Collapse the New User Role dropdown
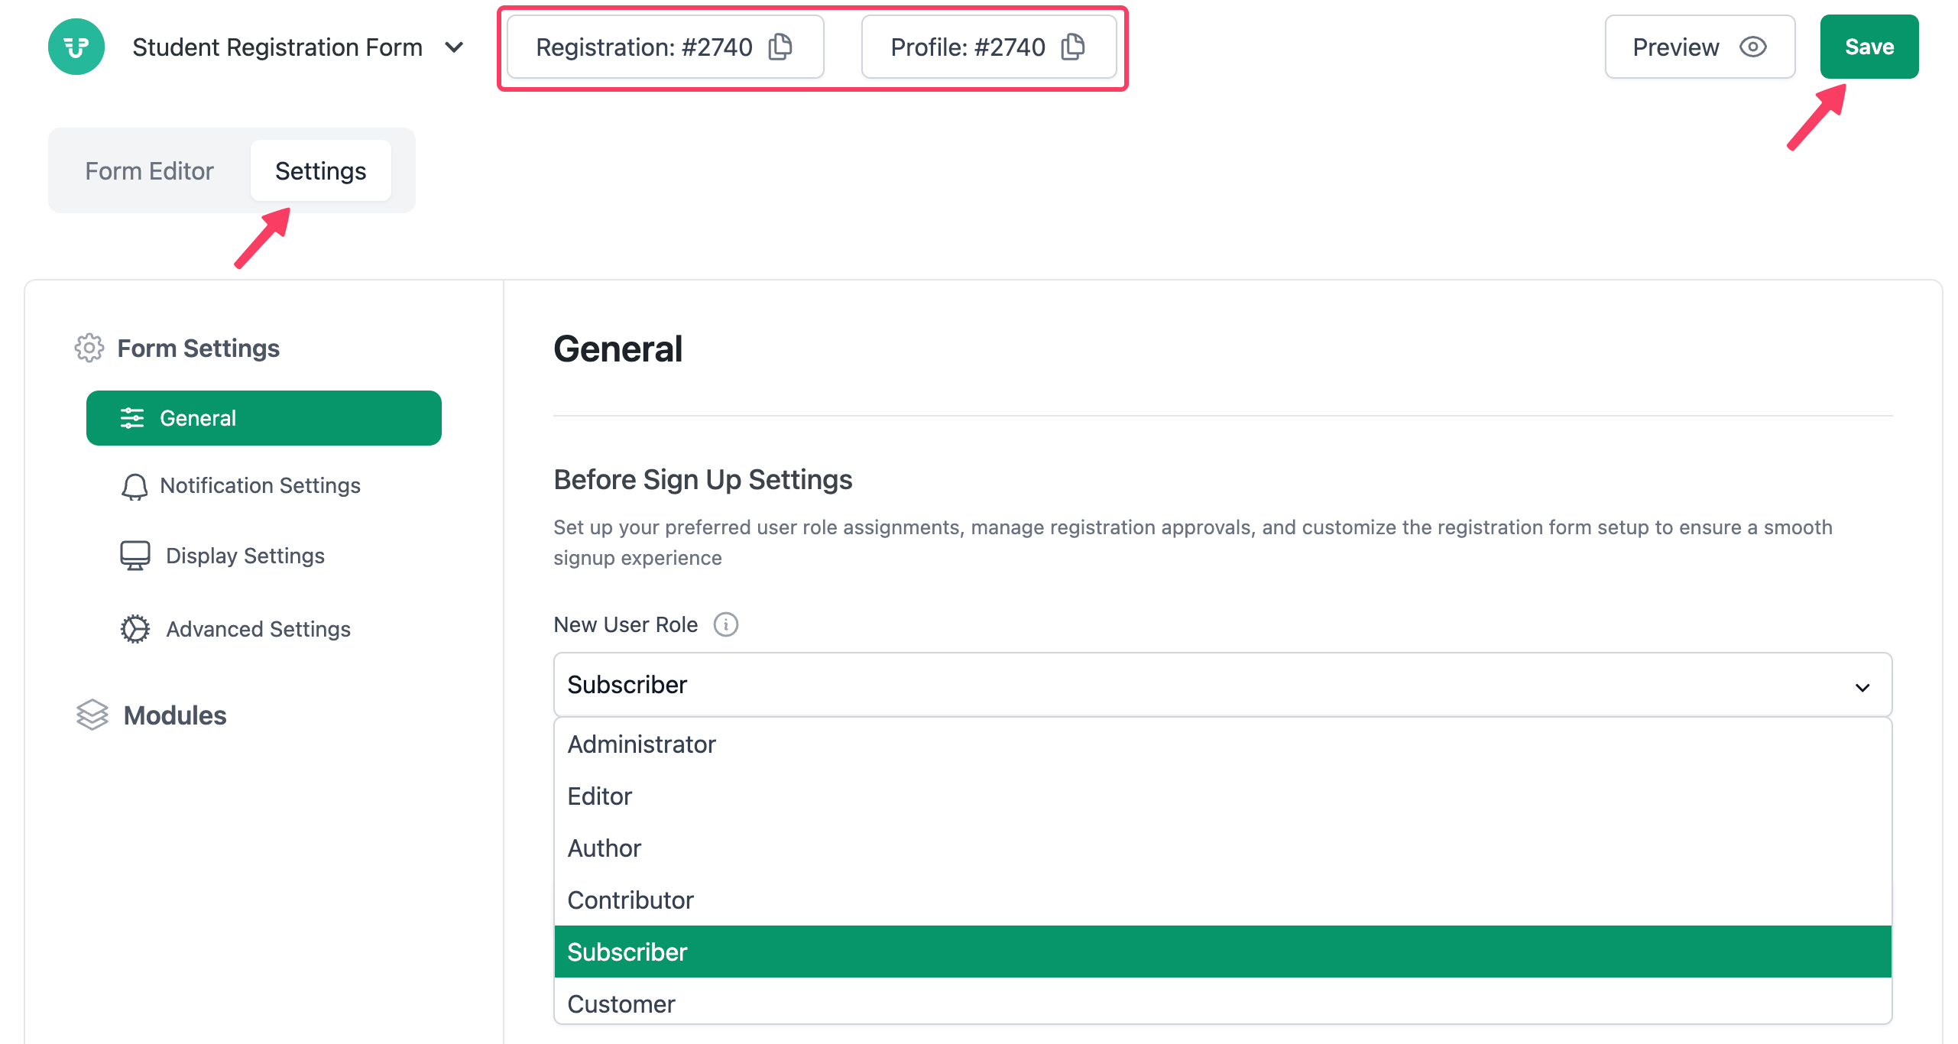This screenshot has height=1044, width=1958. (x=1862, y=686)
